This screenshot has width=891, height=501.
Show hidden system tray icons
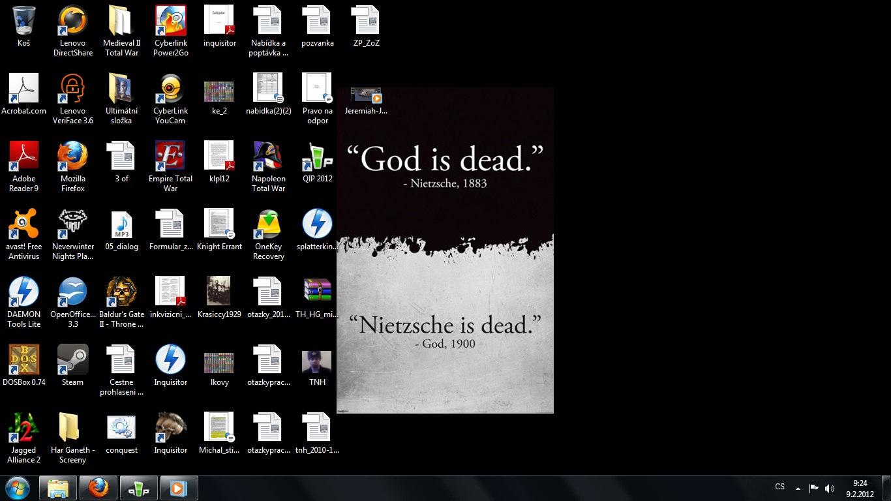tap(798, 488)
